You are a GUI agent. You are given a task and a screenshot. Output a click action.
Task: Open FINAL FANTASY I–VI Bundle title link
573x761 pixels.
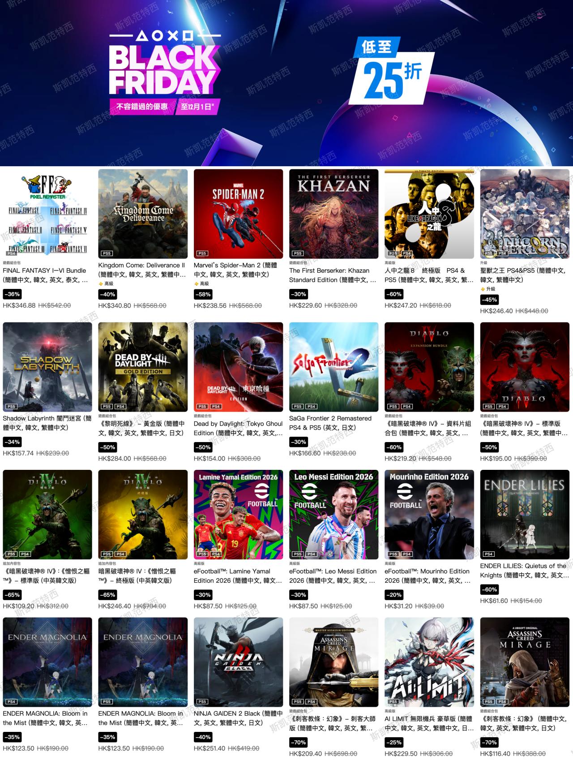pos(45,275)
